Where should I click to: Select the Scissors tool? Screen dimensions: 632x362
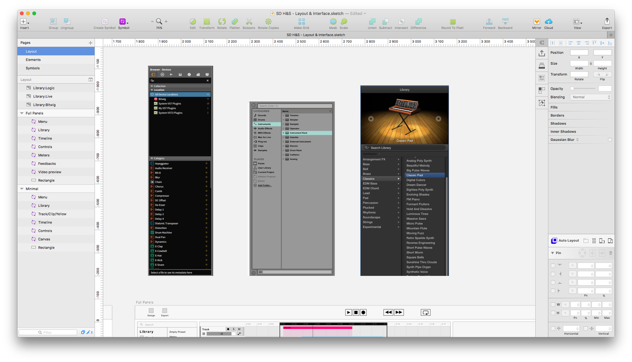[249, 22]
